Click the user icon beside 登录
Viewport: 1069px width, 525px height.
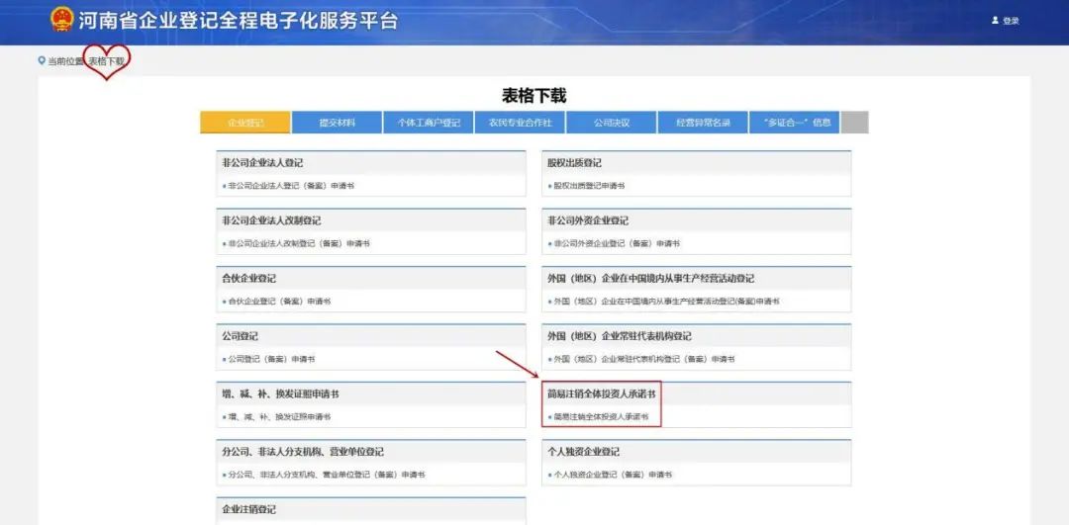(995, 21)
